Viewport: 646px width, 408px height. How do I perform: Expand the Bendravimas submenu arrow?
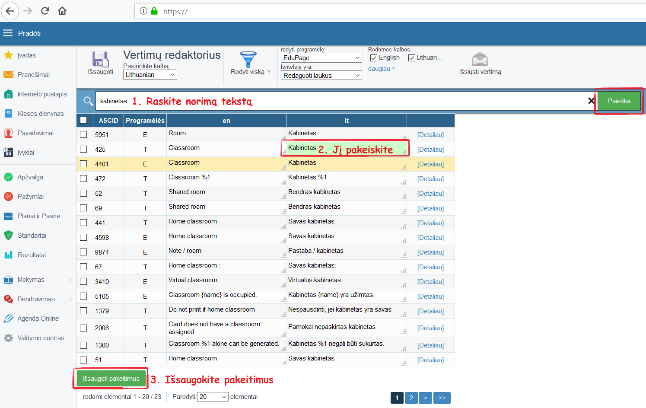[x=70, y=299]
